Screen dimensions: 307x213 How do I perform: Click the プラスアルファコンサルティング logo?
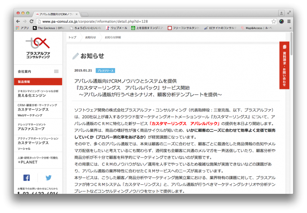pos(38,48)
